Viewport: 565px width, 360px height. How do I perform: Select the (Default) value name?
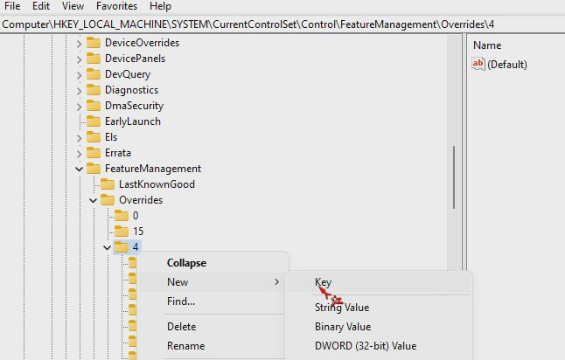pyautogui.click(x=507, y=65)
